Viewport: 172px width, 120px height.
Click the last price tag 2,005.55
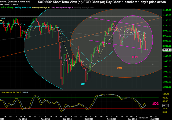click(167, 50)
